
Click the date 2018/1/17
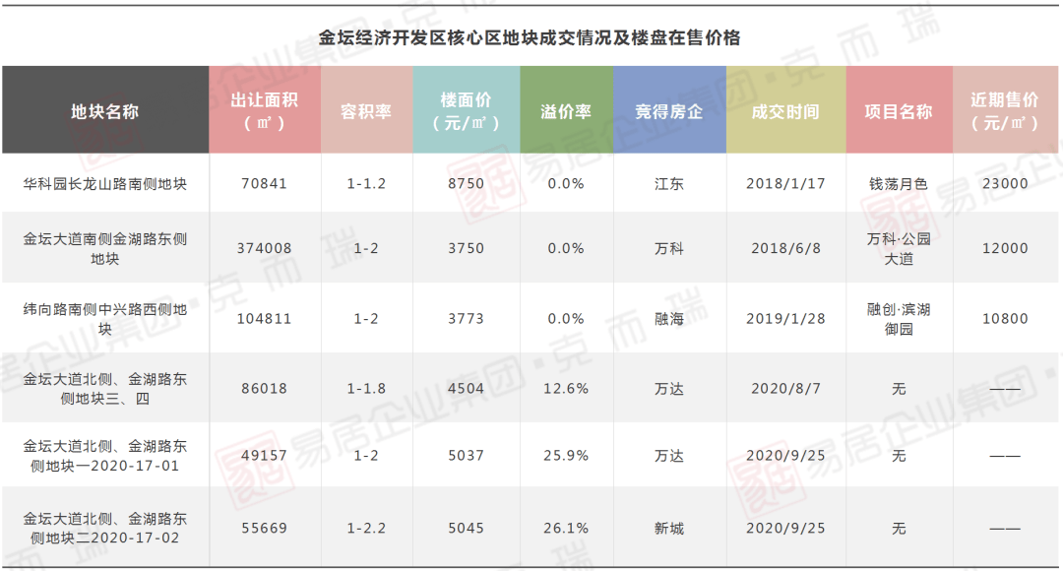785,184
